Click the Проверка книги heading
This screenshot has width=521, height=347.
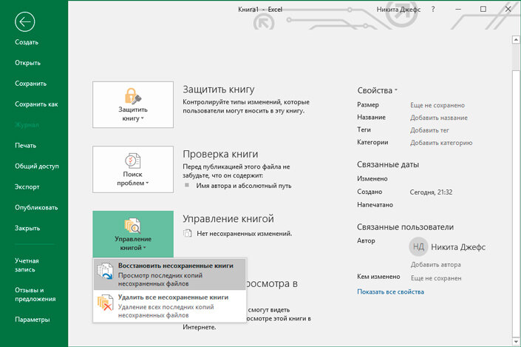[x=220, y=154]
